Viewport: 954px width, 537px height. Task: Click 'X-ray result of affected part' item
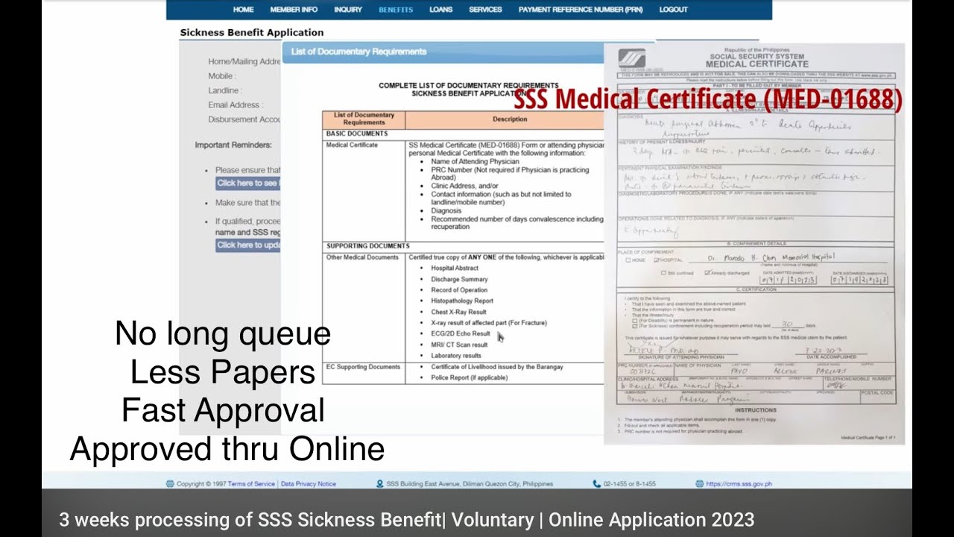[x=489, y=323]
